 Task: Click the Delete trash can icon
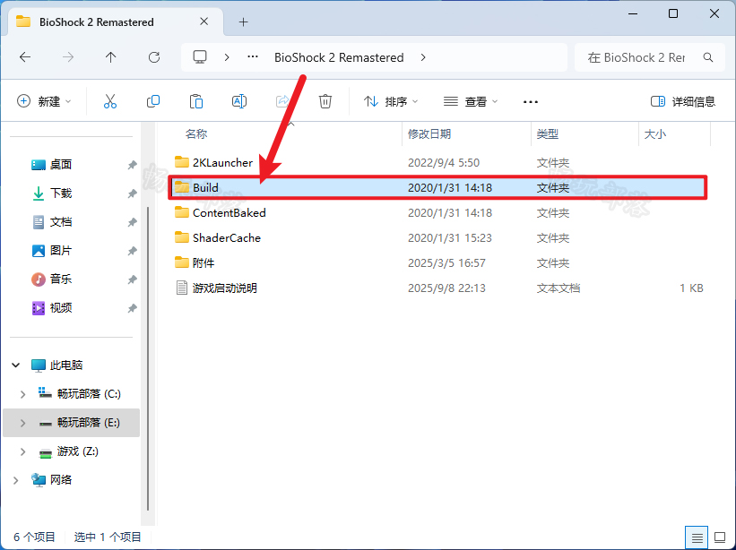(325, 101)
